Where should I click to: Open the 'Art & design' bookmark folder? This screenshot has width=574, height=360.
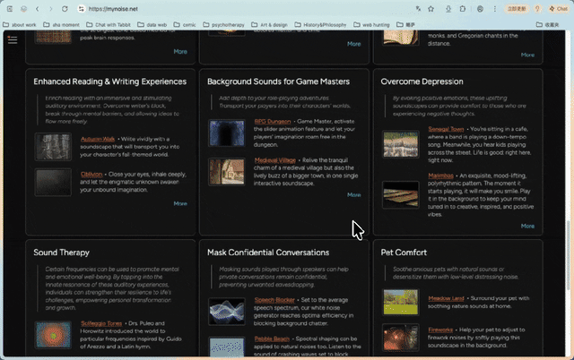point(269,25)
